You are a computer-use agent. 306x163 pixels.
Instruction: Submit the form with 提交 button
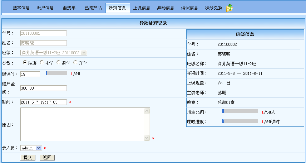[x=28, y=158]
